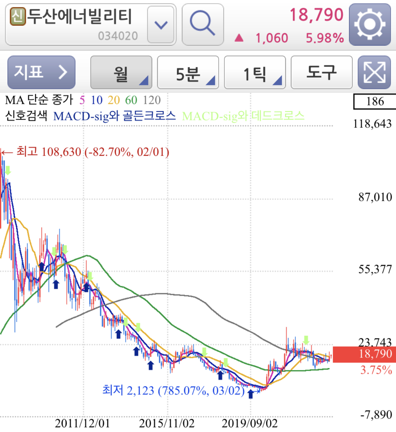The image size is (396, 432).
Task: Click the MA 단순 종가 legend label
Action: 39,100
